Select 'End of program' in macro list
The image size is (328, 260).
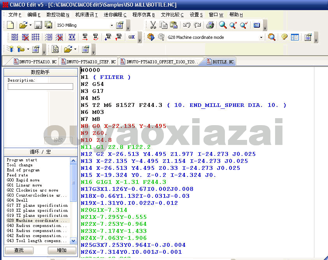tap(23, 170)
